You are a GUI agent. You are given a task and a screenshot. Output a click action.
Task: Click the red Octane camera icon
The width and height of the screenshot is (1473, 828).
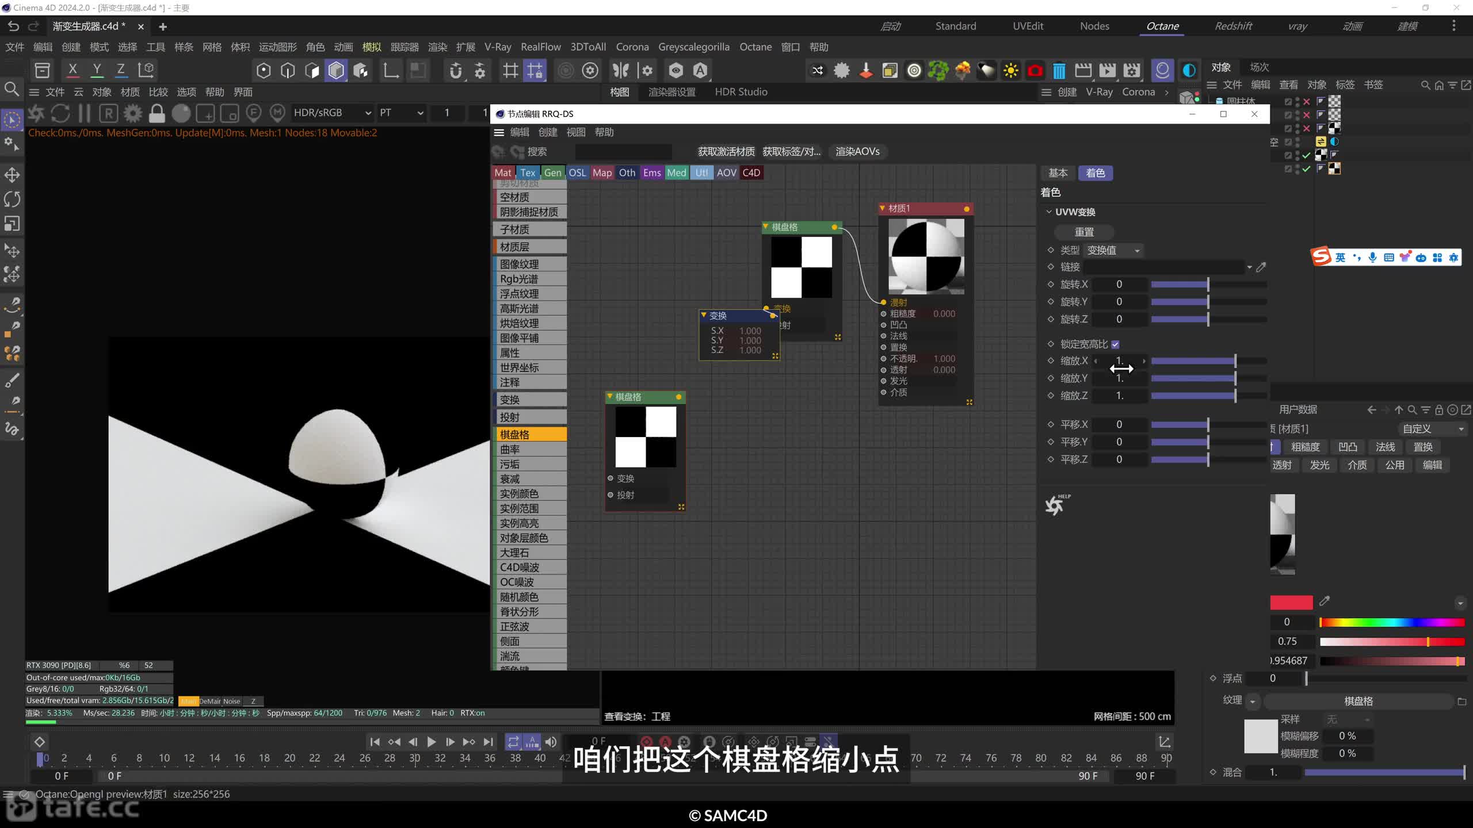(1035, 71)
